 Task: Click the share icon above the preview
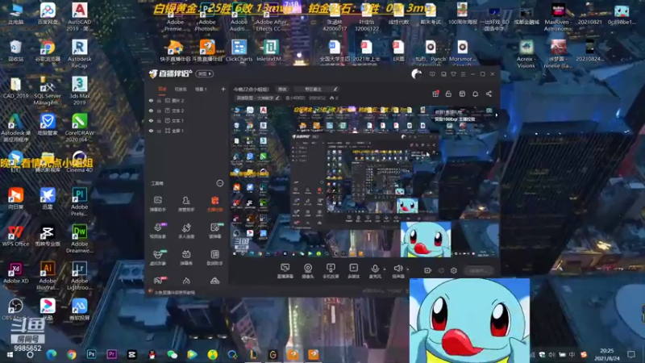489,94
